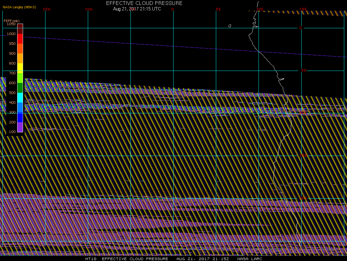Click the NASA Langley (M04.0) label

click(x=19, y=7)
